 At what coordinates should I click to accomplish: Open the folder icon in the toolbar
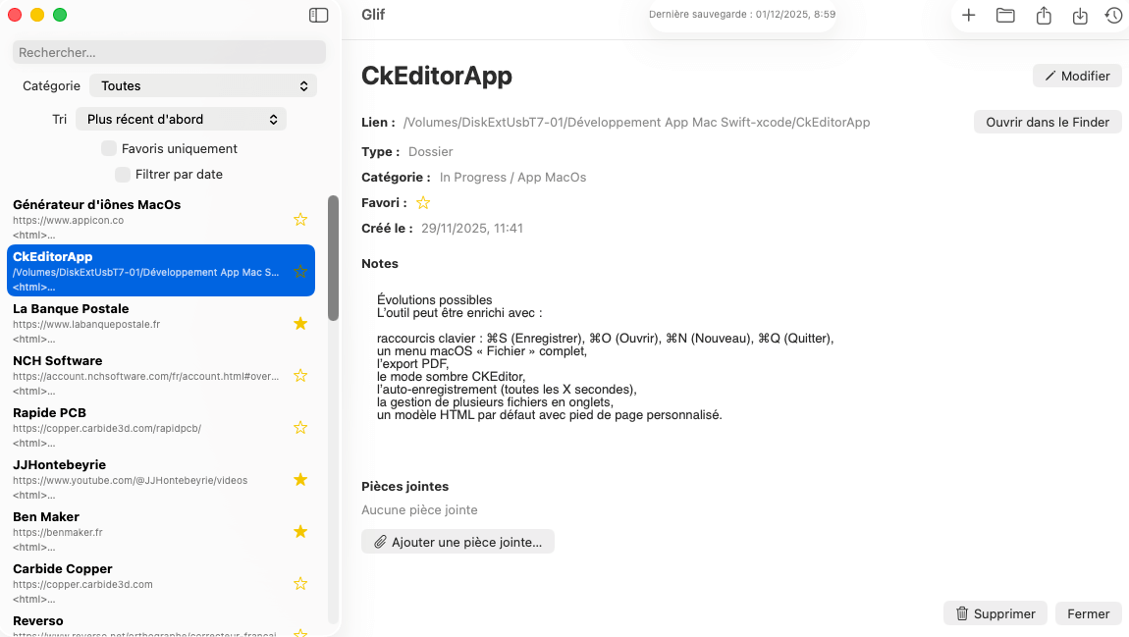coord(1005,15)
